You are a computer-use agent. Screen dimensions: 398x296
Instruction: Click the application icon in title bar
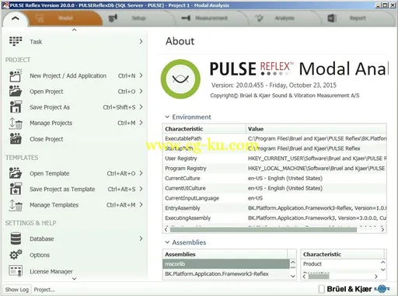[5, 5]
